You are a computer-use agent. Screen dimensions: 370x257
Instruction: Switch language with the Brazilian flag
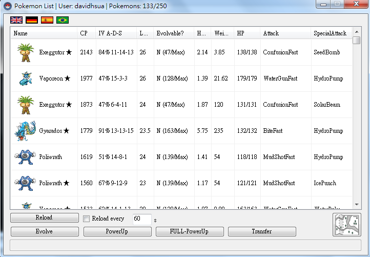[x=63, y=20]
